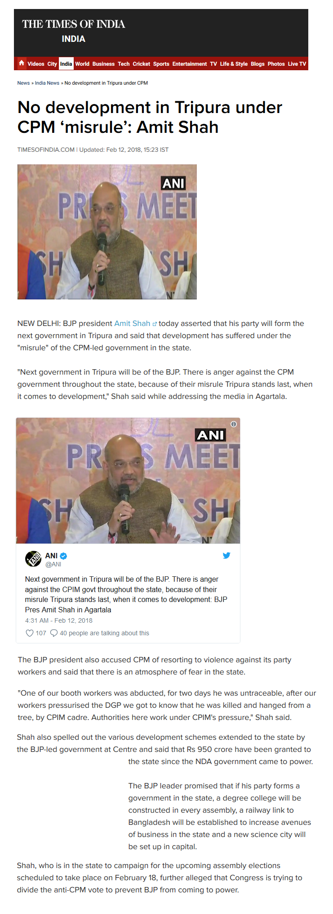This screenshot has height=914, width=333.
Task: Select the India tab in navigation
Action: coord(66,64)
